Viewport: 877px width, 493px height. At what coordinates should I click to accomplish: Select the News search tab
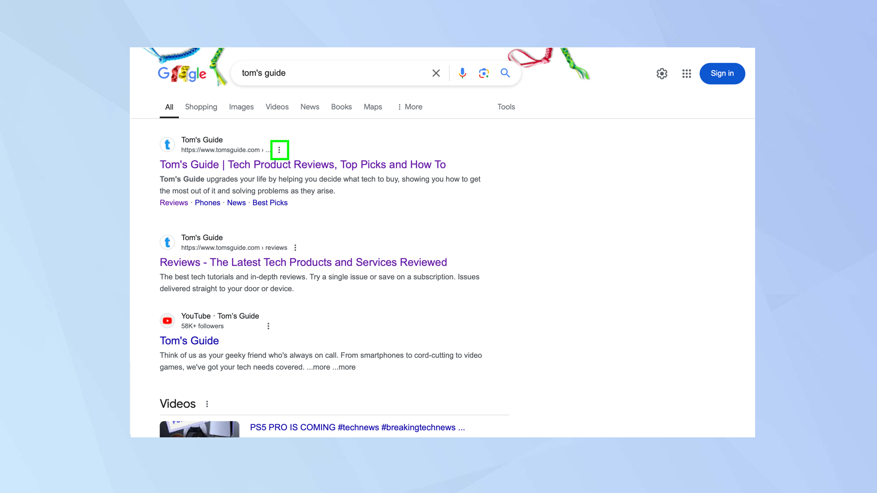pyautogui.click(x=310, y=107)
